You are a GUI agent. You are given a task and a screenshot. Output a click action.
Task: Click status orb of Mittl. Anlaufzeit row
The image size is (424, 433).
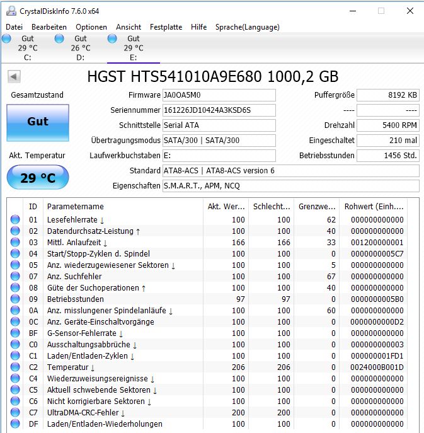point(15,242)
